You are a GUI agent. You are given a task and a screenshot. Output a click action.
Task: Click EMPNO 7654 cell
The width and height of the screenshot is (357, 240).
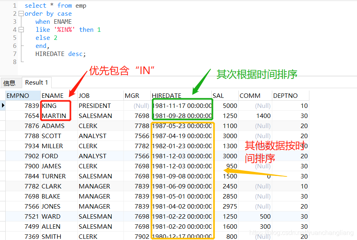tap(23, 116)
